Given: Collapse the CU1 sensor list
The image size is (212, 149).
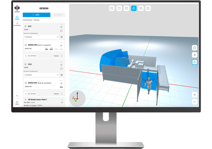Looking at the screenshot, I should 61,56.
